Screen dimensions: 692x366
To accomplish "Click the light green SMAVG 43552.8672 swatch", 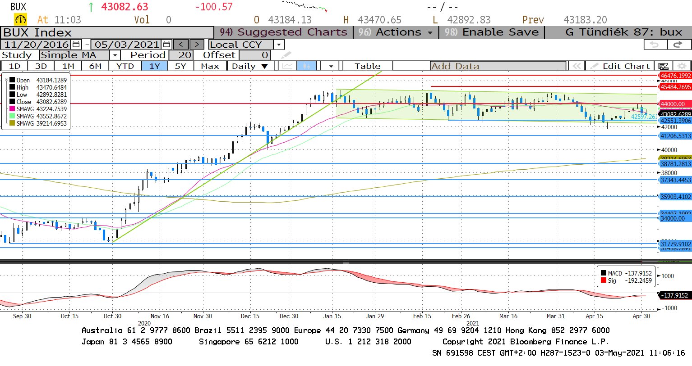I will 12,116.
